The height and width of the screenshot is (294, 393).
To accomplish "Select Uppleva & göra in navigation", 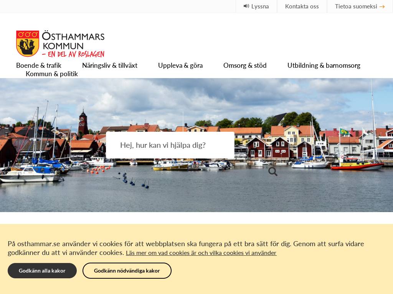I will pyautogui.click(x=180, y=65).
